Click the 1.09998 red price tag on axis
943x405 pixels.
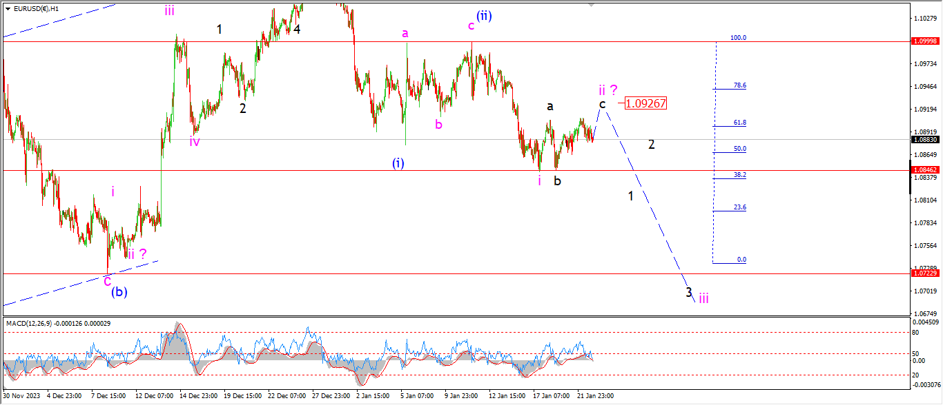924,41
